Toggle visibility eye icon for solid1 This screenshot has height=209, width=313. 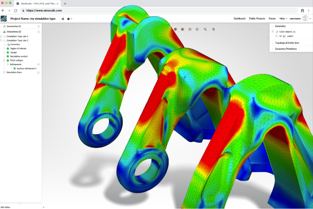coord(280,36)
